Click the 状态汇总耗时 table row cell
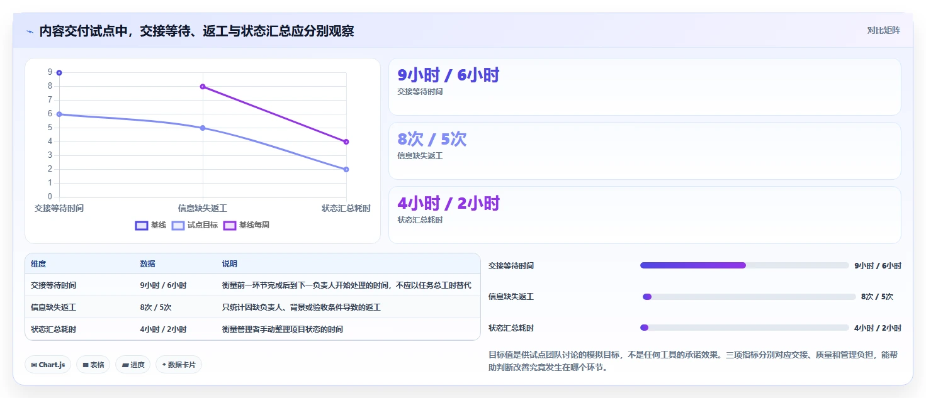Viewport: 926px width, 398px height. click(54, 329)
